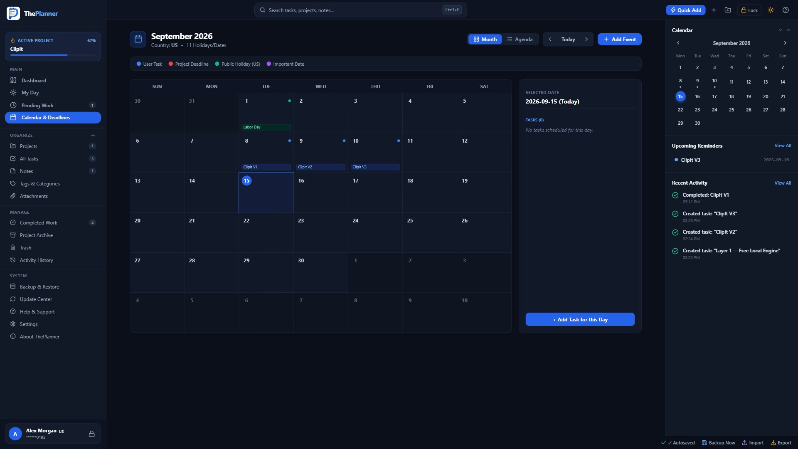Click the plus icon beside Quick Add
Screen dimensions: 798x449
tap(714, 10)
